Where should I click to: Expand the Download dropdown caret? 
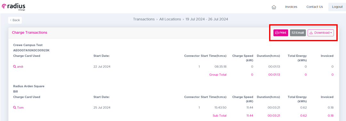click(331, 33)
